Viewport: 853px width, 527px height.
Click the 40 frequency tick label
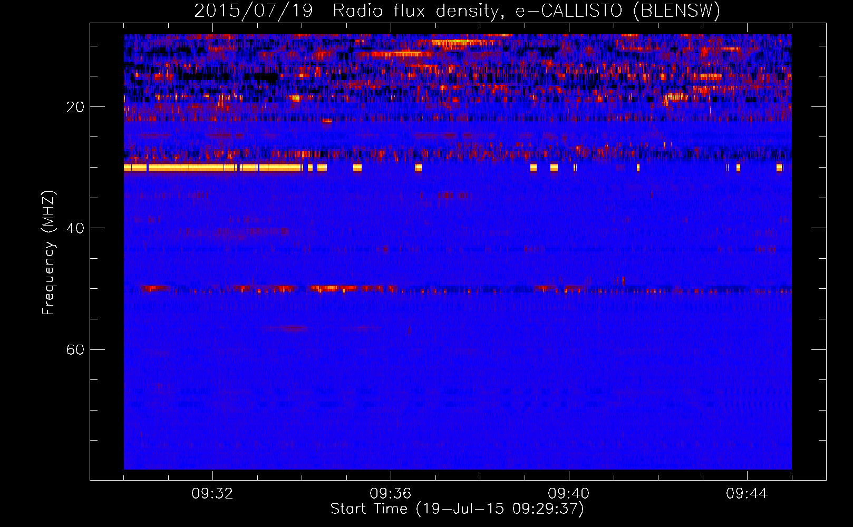click(75, 228)
